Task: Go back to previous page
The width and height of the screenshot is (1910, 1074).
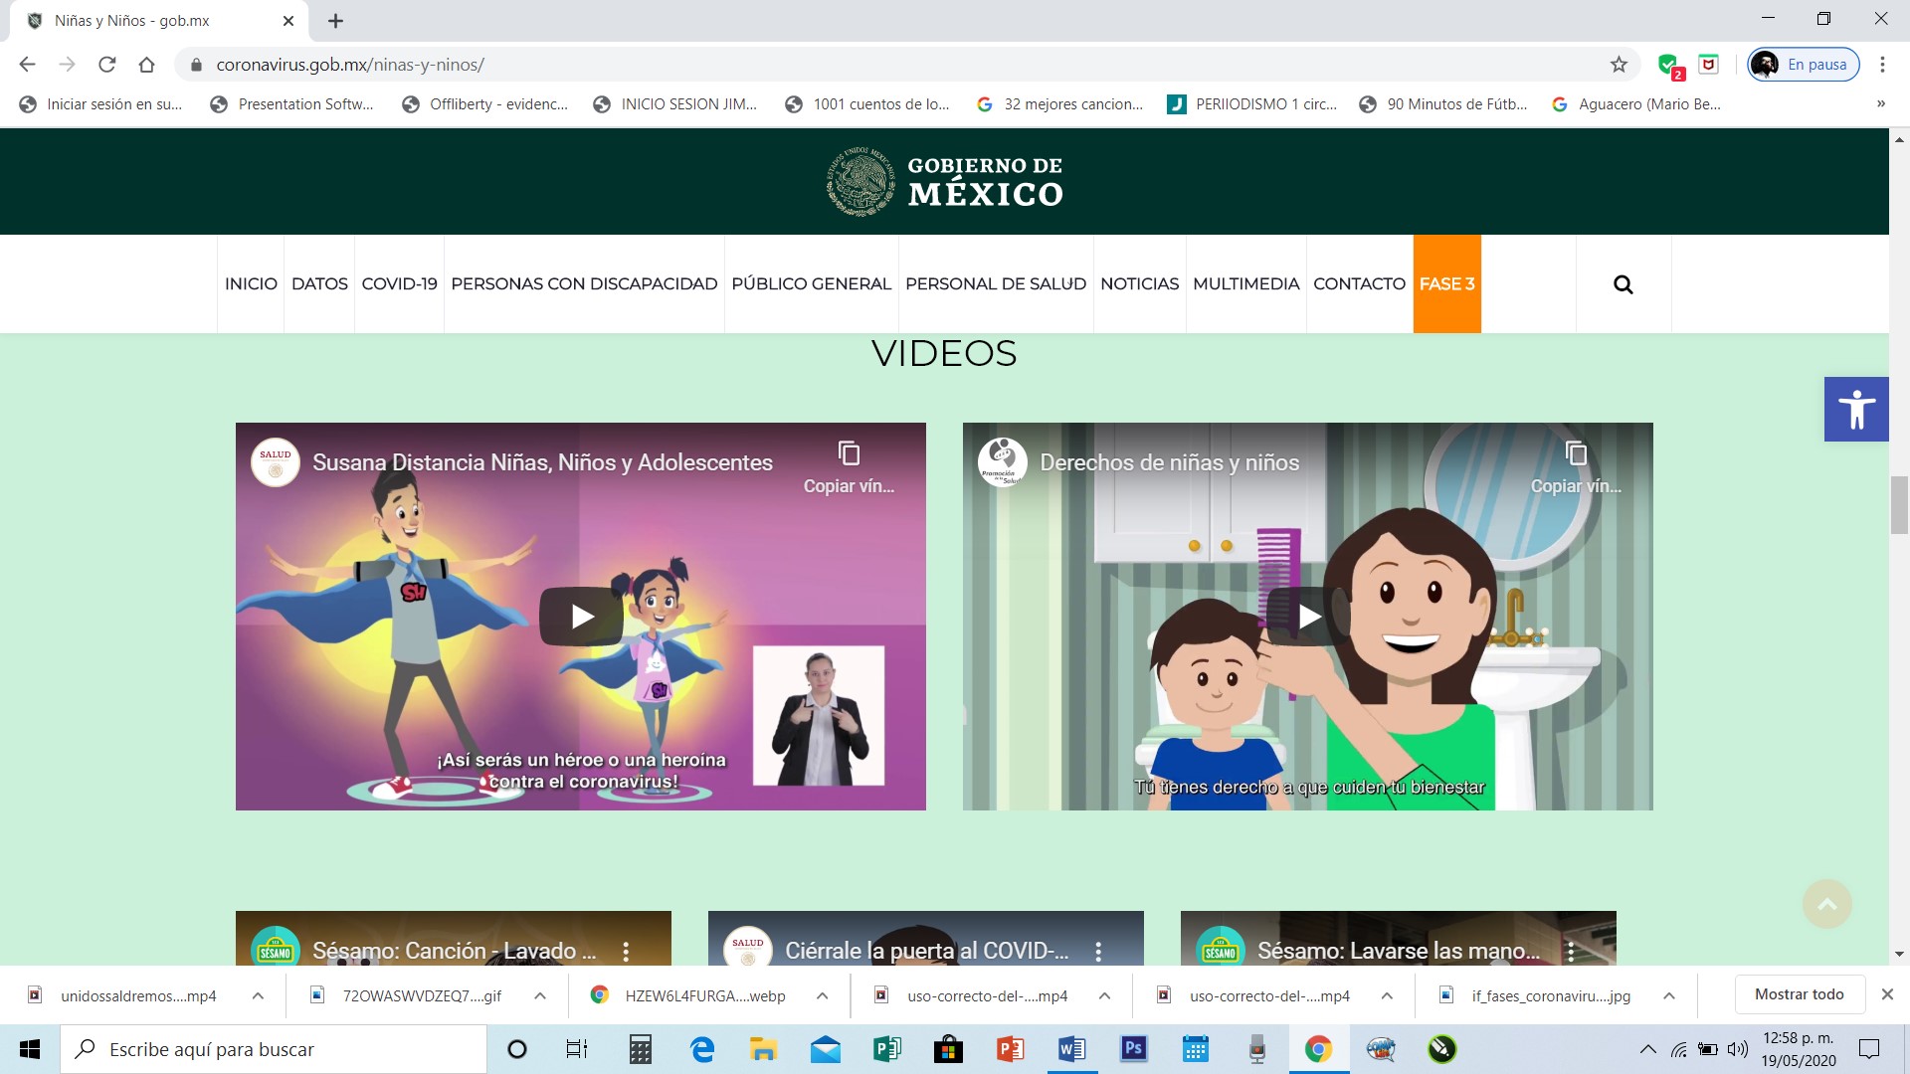Action: [x=27, y=65]
